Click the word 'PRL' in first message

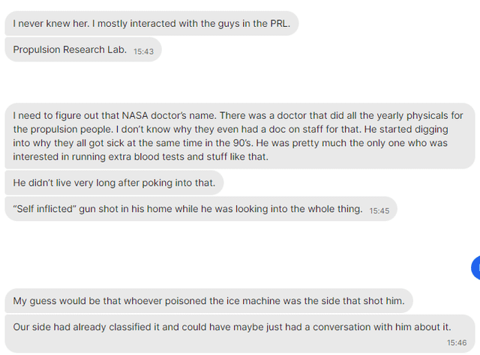pos(280,24)
